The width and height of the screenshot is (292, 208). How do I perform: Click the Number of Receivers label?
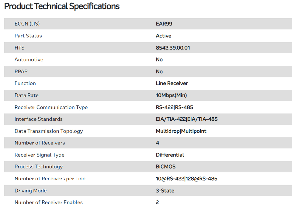(40, 143)
